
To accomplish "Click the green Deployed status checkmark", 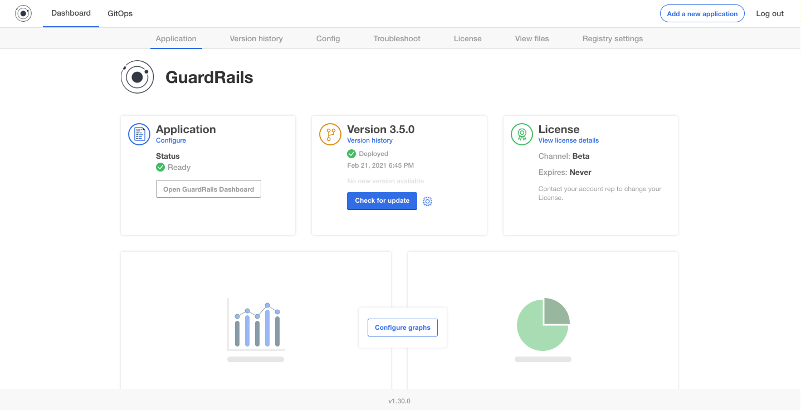I will tap(351, 154).
